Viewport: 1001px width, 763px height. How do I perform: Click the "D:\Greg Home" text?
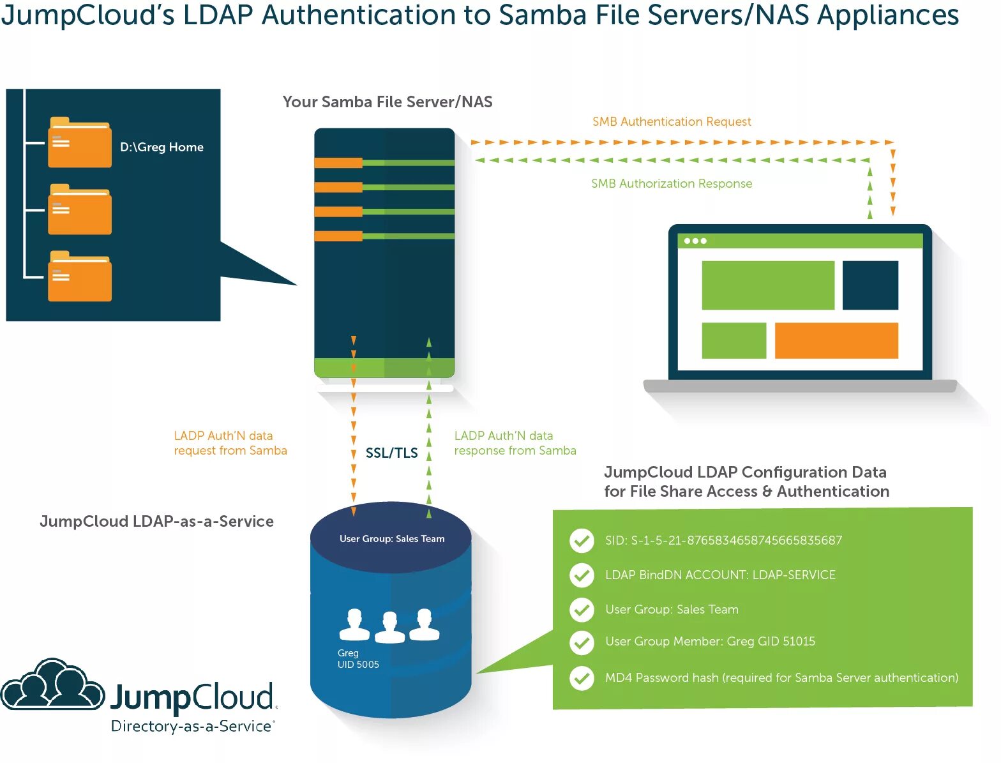162,147
